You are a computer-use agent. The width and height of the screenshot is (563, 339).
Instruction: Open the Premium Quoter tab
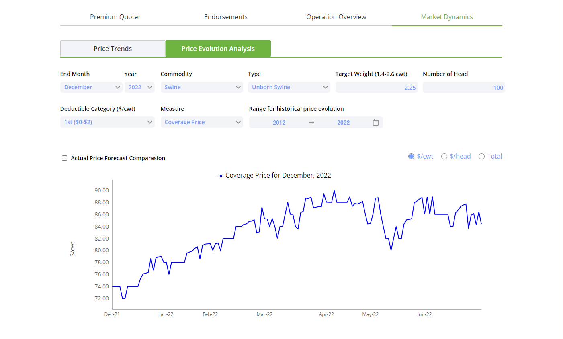pos(115,17)
